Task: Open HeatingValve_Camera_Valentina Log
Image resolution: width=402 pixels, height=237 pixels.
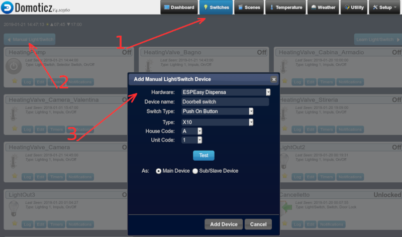Action: click(x=28, y=130)
